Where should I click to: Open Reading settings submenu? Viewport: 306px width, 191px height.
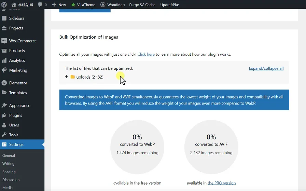[x=9, y=172]
